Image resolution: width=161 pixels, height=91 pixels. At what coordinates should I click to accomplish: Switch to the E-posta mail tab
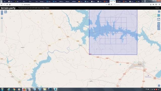click(80, 2)
